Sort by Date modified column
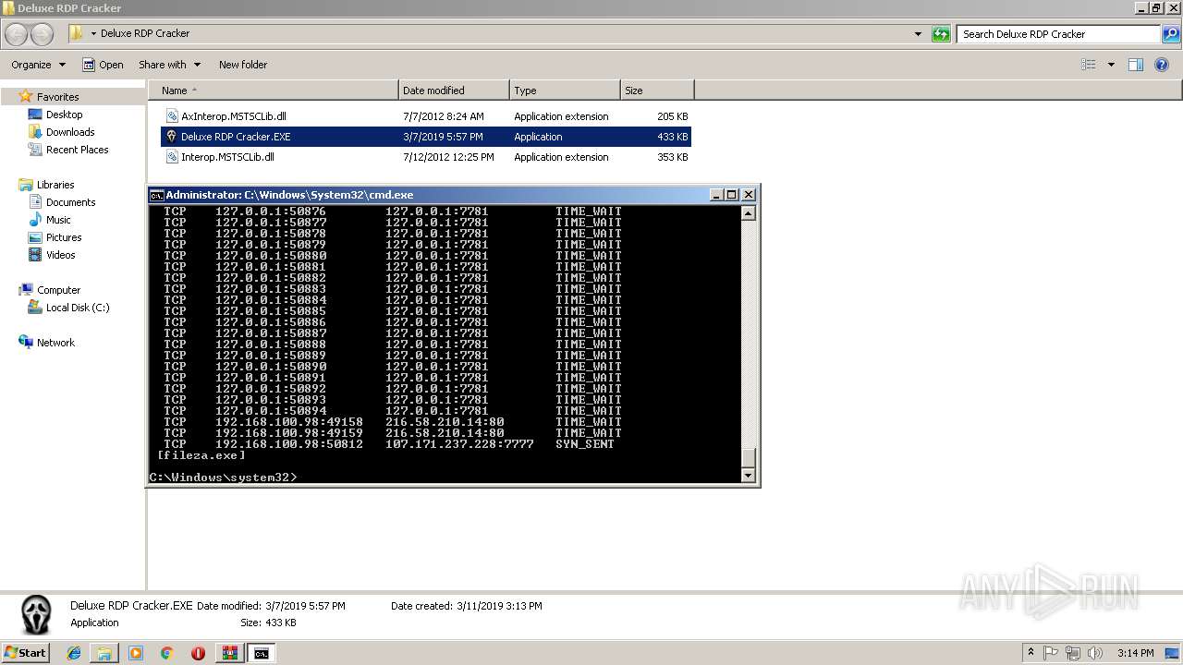Screen dimensions: 1183x665 coord(454,91)
